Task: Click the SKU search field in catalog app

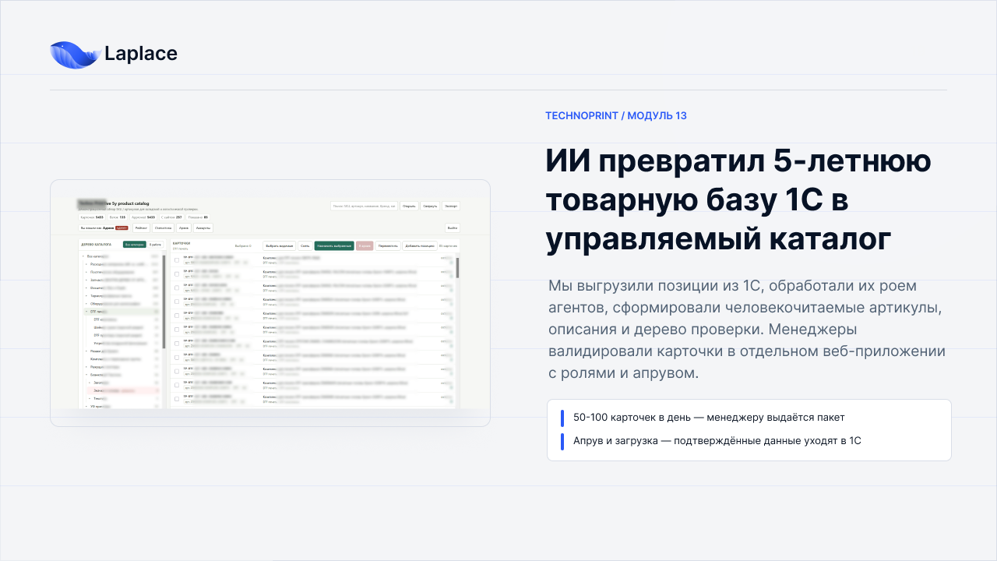Action: click(364, 206)
